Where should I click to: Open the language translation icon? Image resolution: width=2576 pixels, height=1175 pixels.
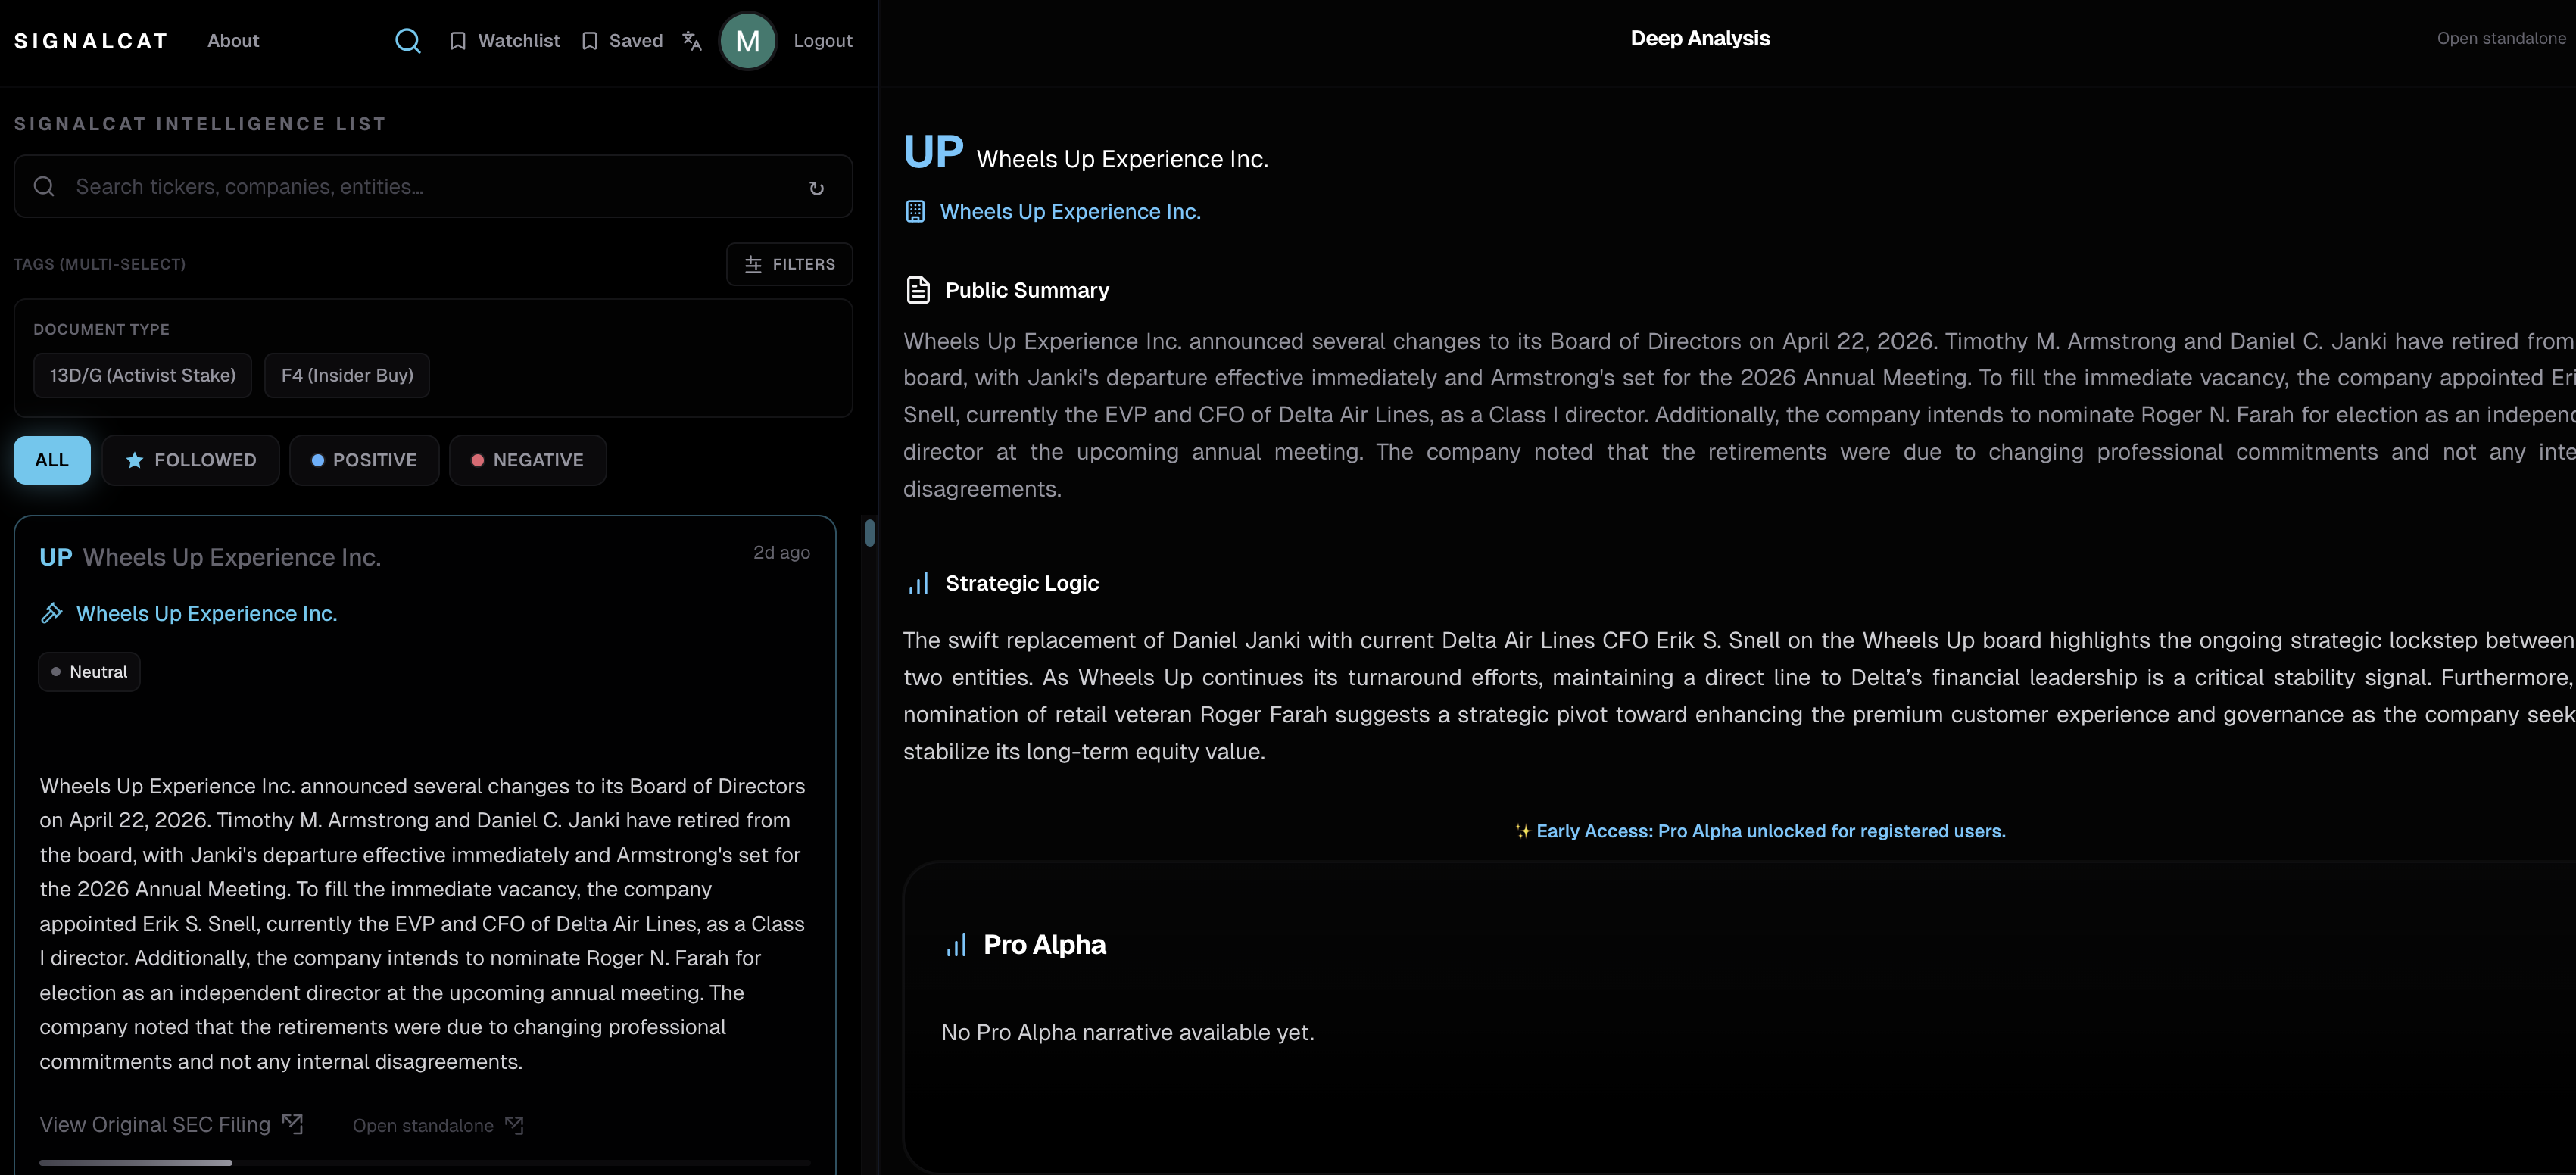[x=692, y=41]
